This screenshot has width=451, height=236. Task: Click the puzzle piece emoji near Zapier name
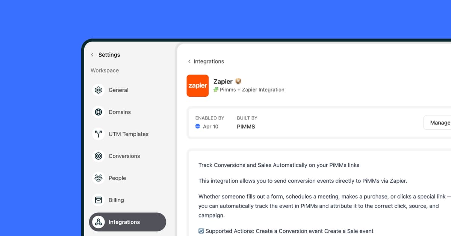(216, 90)
